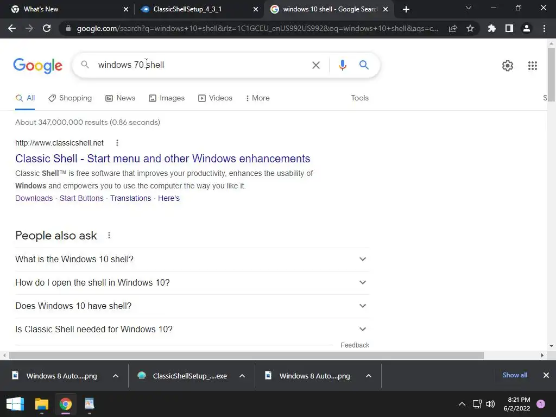Open File Explorer from the taskbar

click(41, 404)
